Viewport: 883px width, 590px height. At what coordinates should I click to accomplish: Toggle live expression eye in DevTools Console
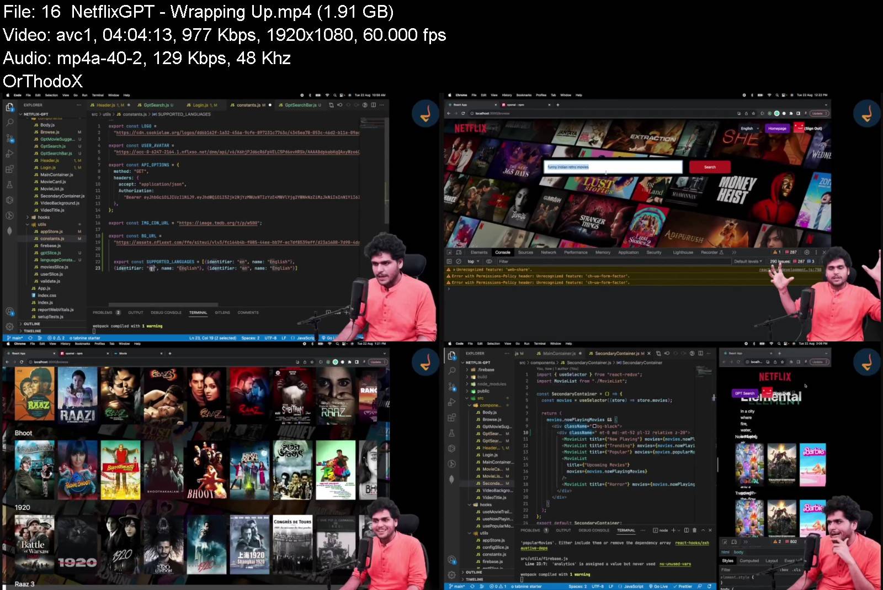click(x=488, y=261)
